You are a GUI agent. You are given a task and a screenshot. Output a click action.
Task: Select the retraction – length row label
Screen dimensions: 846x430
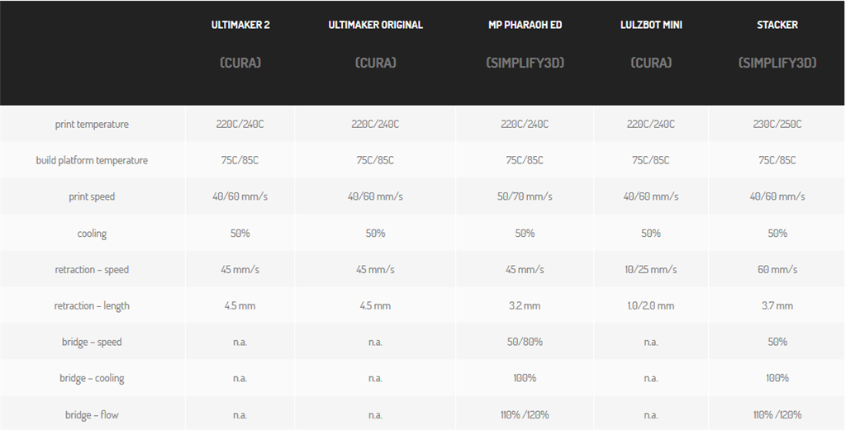click(x=92, y=305)
